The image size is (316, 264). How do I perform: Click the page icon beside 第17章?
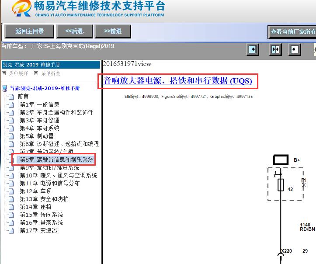(11, 231)
